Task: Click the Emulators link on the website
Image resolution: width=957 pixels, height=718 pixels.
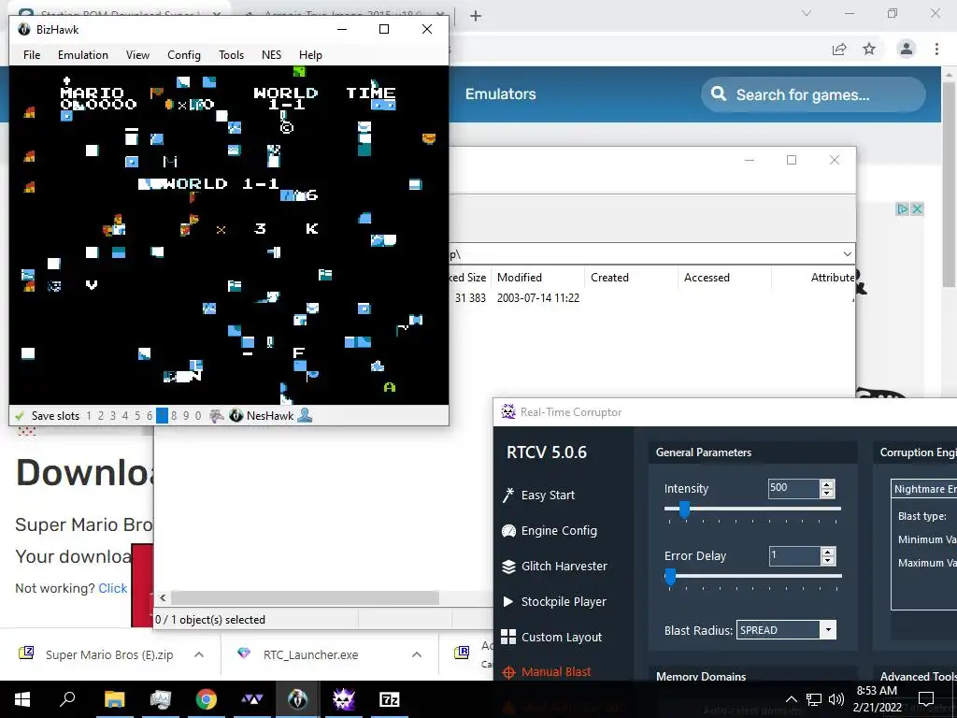Action: pyautogui.click(x=501, y=94)
